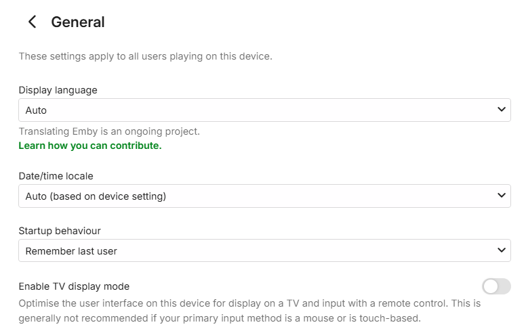This screenshot has height=331, width=526.
Task: Click the Display language label
Action: [x=58, y=90]
